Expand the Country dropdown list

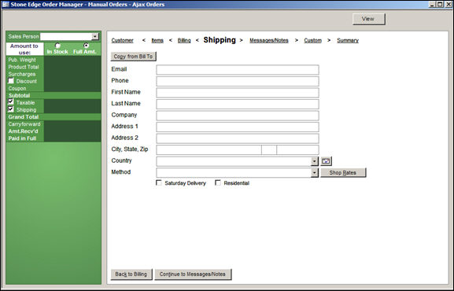pos(315,161)
